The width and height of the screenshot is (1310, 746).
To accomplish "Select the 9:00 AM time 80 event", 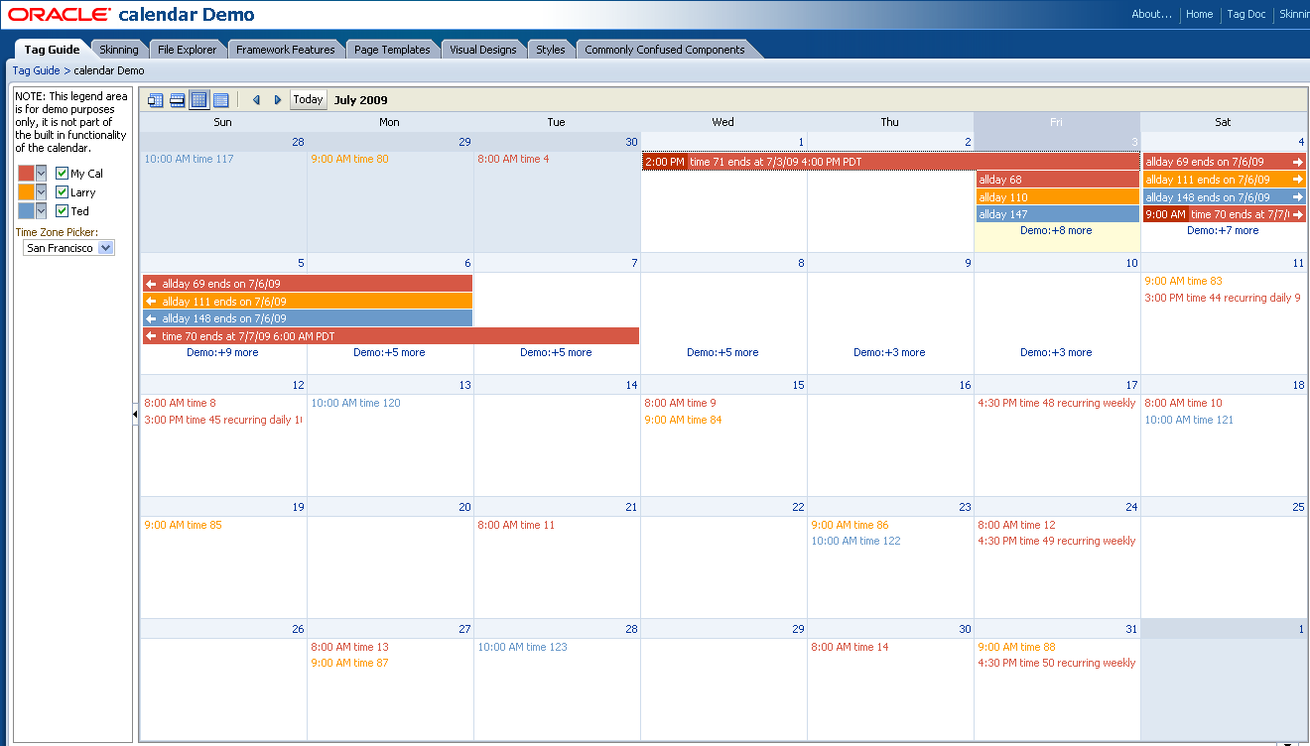I will pyautogui.click(x=350, y=159).
